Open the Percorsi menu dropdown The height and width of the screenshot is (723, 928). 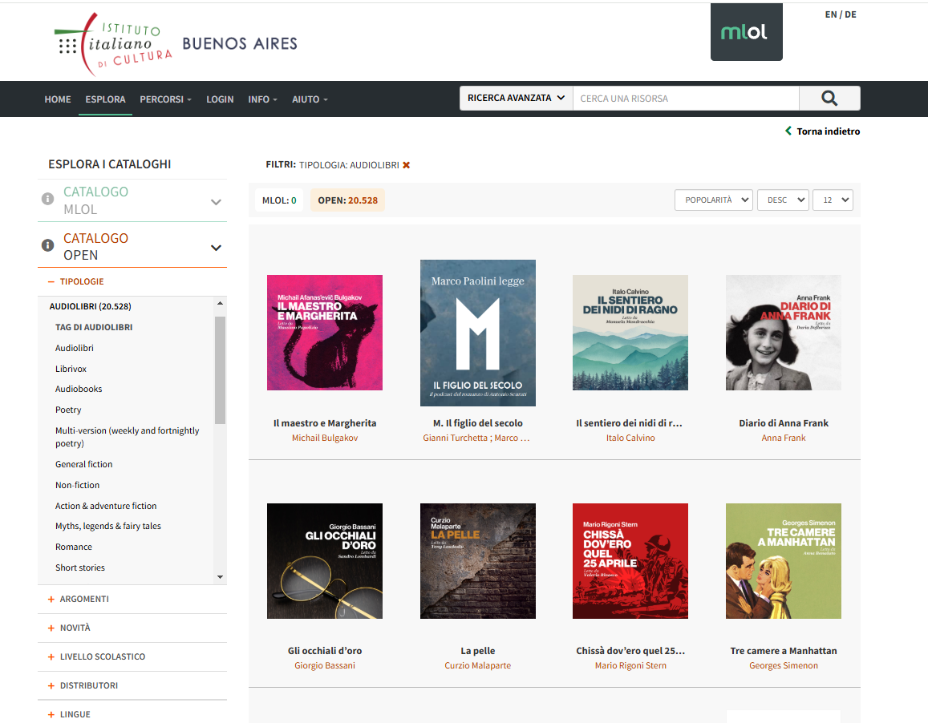(x=166, y=99)
